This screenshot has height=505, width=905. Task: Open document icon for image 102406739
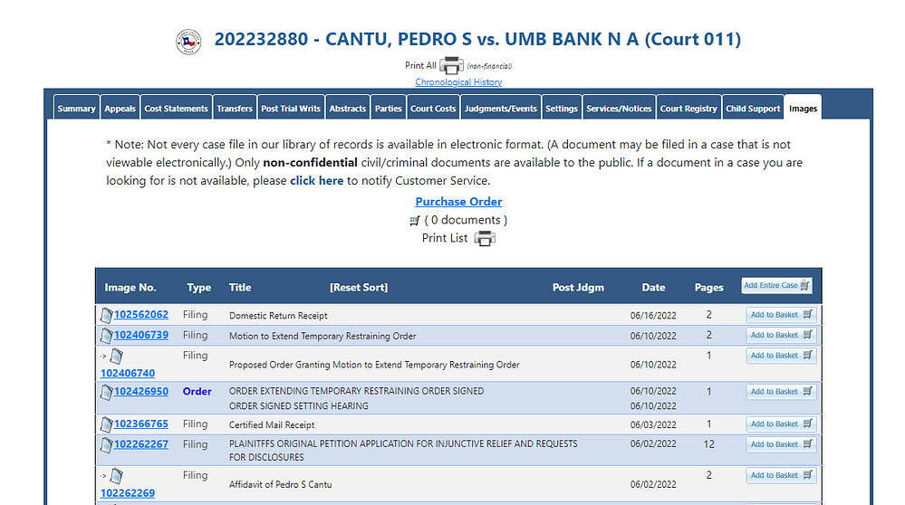click(x=106, y=336)
